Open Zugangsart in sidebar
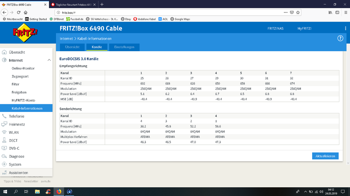The width and height of the screenshot is (350, 196). [x=20, y=76]
